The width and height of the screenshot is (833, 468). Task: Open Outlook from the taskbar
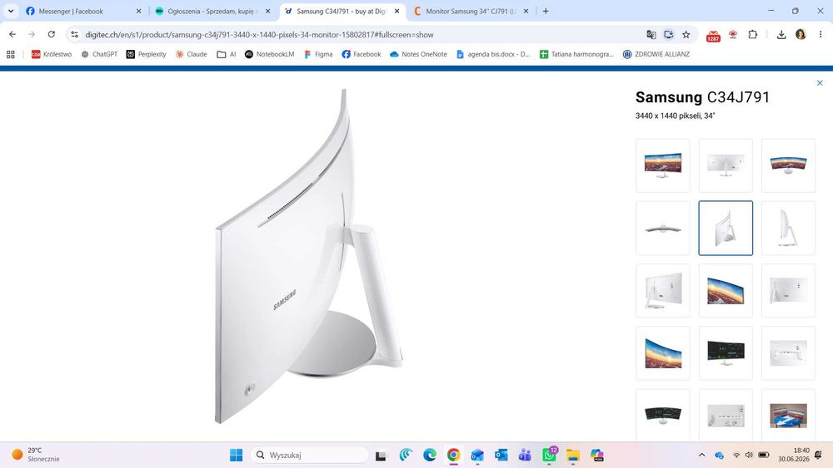click(x=501, y=455)
